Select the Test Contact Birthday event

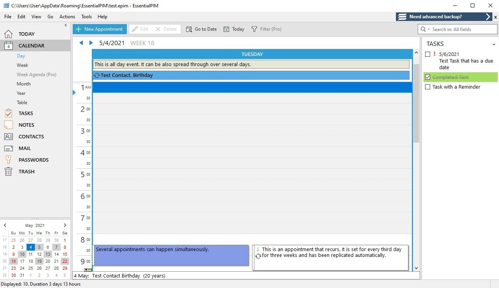pos(251,75)
